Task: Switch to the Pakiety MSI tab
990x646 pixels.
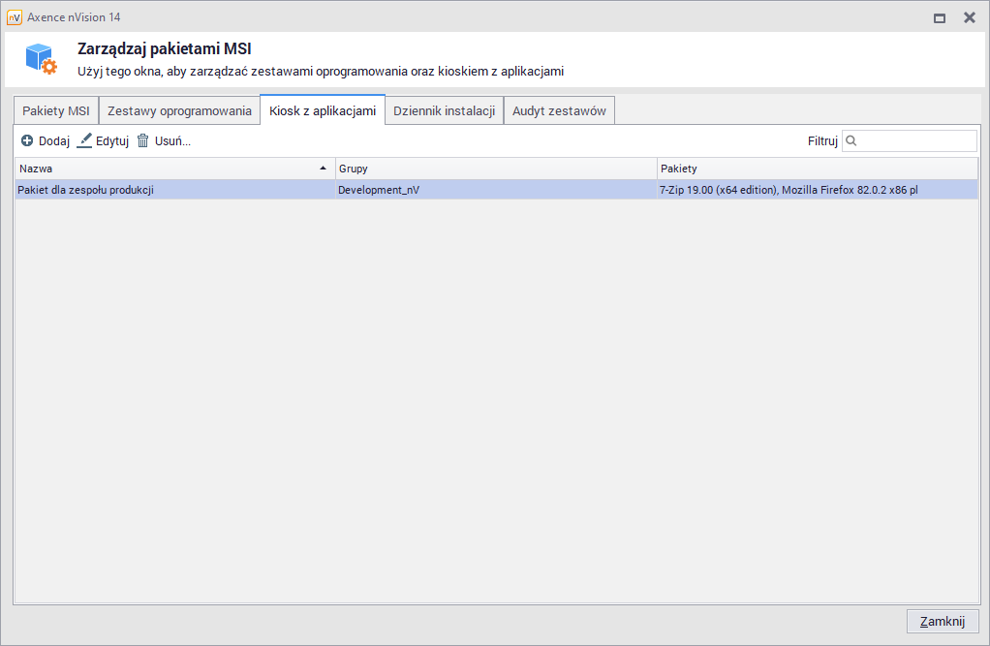Action: click(x=56, y=111)
